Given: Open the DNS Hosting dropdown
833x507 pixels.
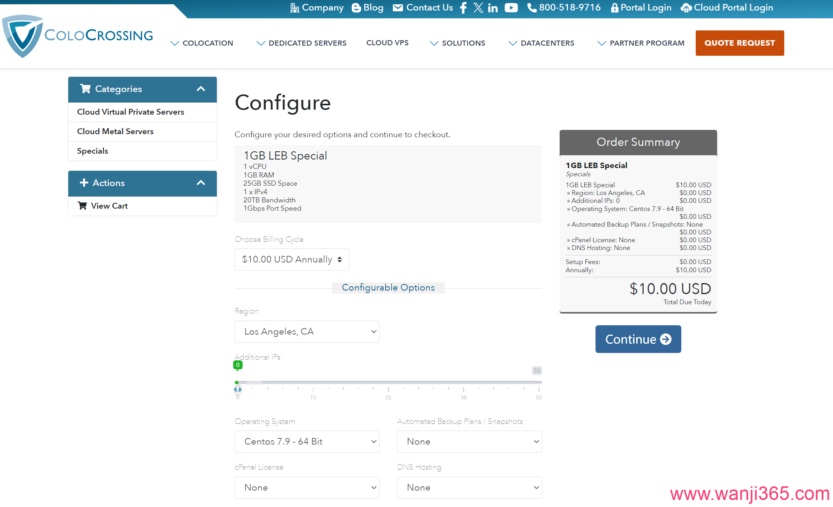Looking at the screenshot, I should 470,487.
